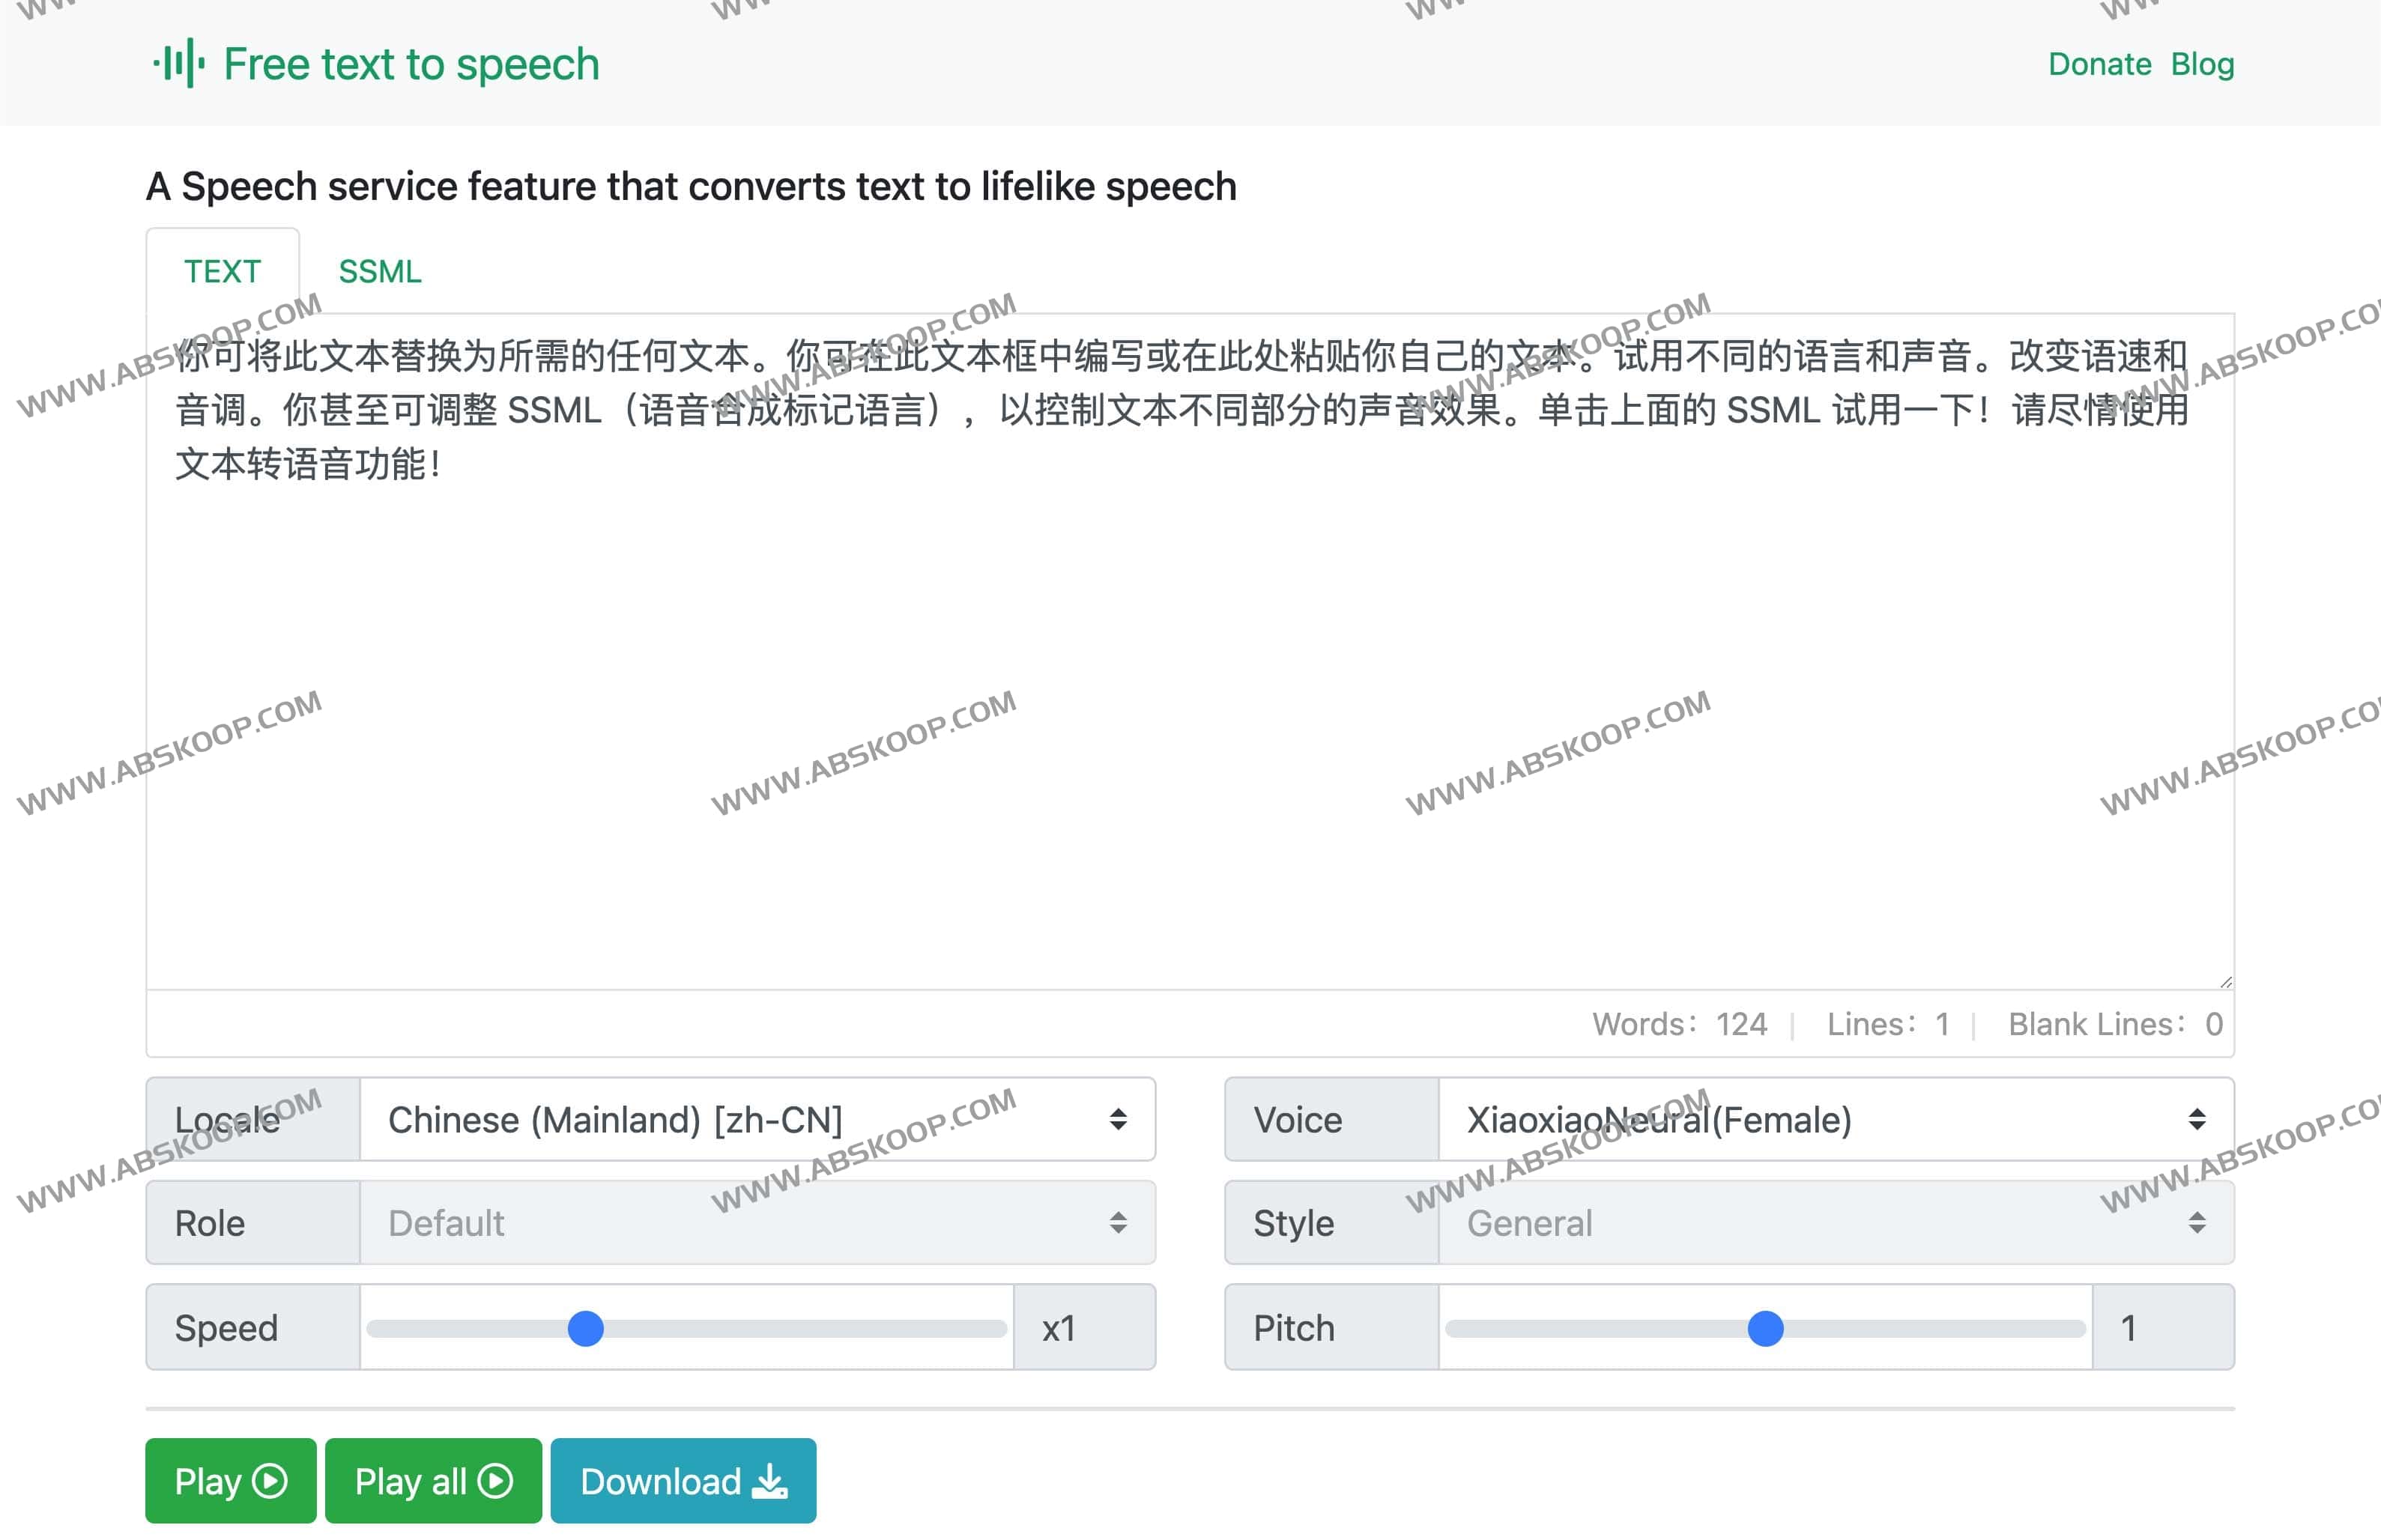Visit the Blog link
Viewport: 2381px width, 1540px height.
coord(2203,63)
